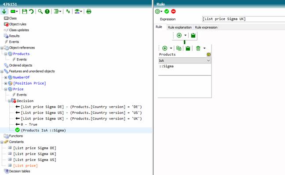Viewport: 285px width, 175px height.
Task: Select the [List price Sigma DE] decision rule row
Action: (81, 107)
